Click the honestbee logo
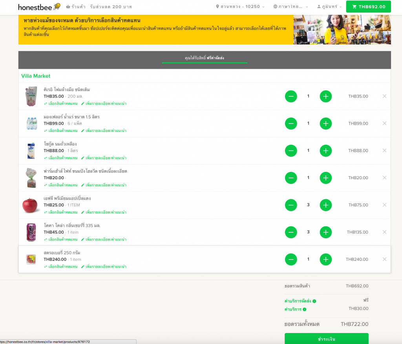 [39, 7]
